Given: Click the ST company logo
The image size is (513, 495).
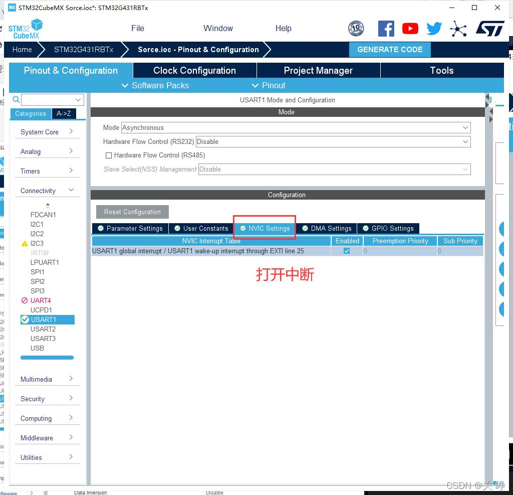Looking at the screenshot, I should coord(490,29).
